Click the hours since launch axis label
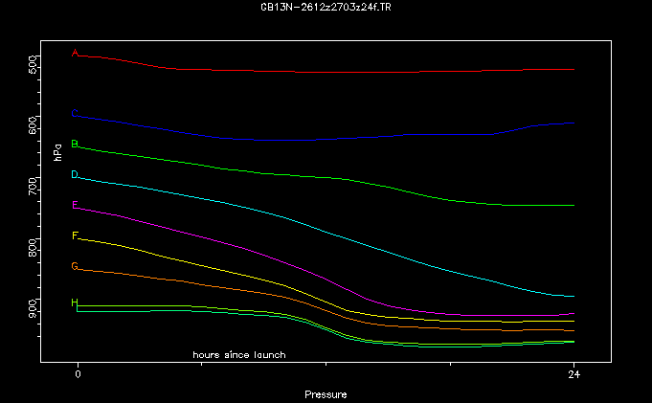The width and height of the screenshot is (652, 403). 239,355
